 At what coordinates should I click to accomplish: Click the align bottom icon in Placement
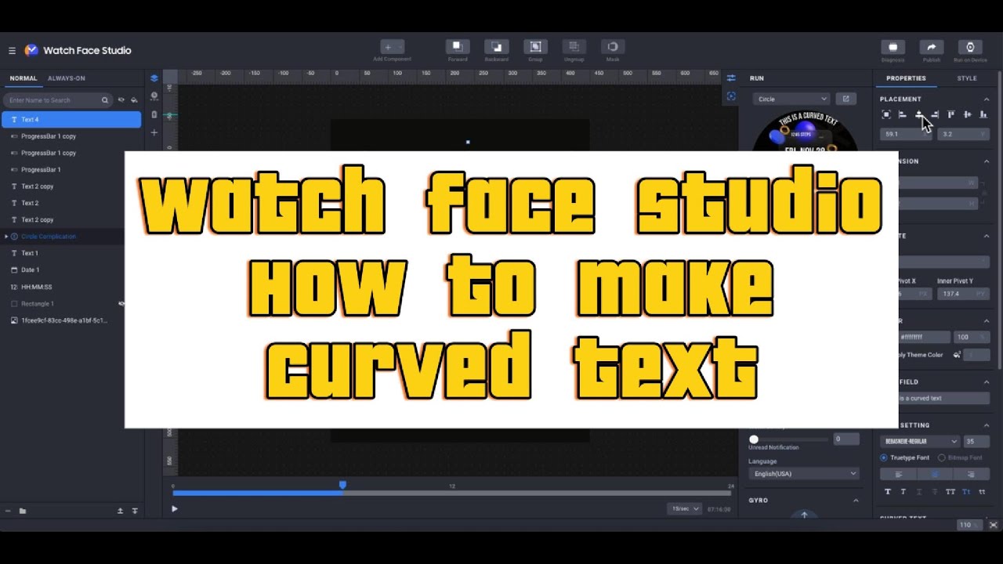click(x=983, y=114)
